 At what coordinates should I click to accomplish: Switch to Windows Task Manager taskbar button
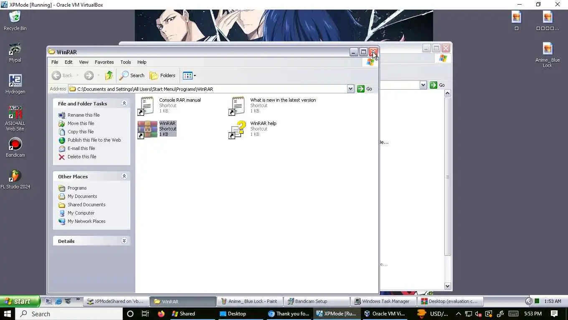383,301
